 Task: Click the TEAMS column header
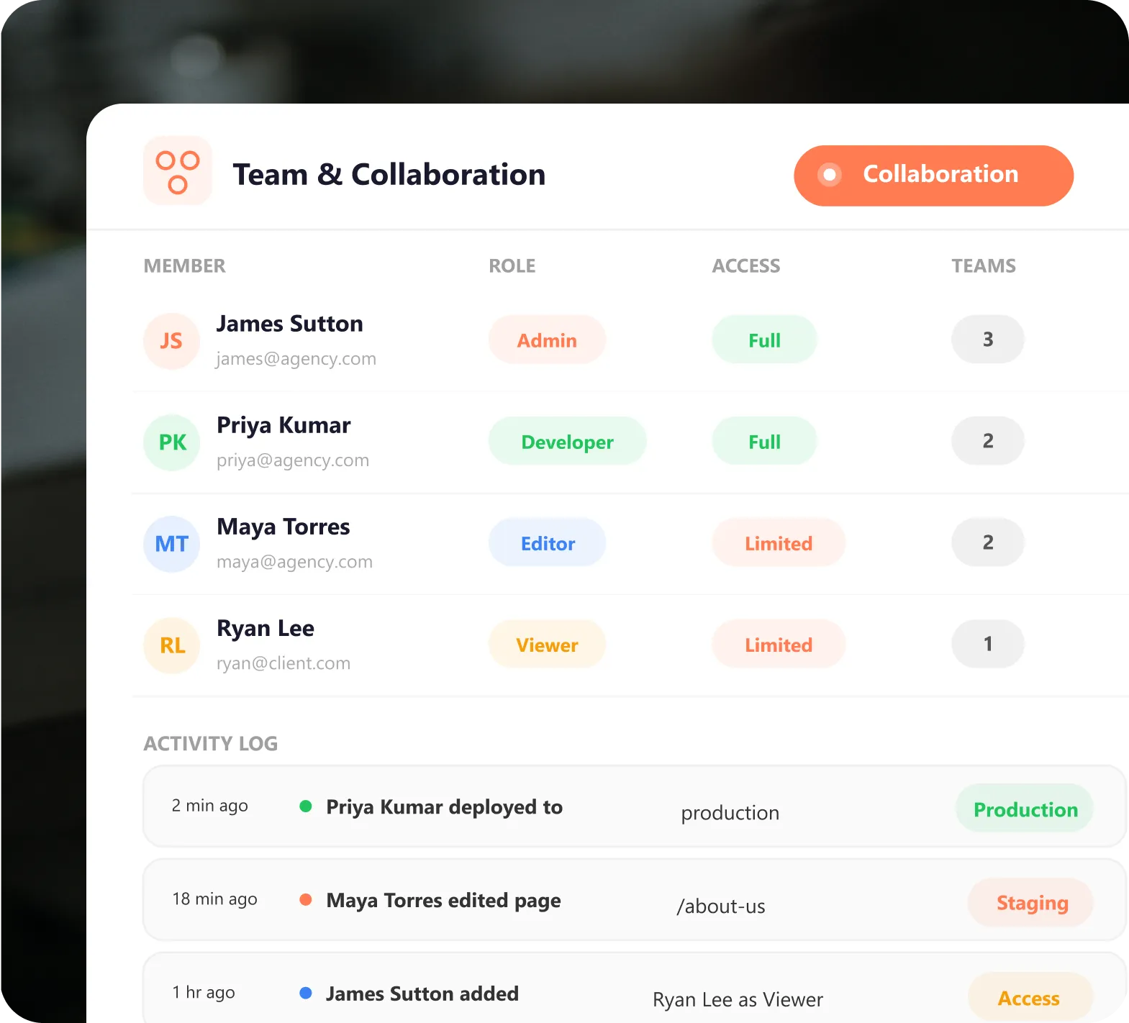984,266
